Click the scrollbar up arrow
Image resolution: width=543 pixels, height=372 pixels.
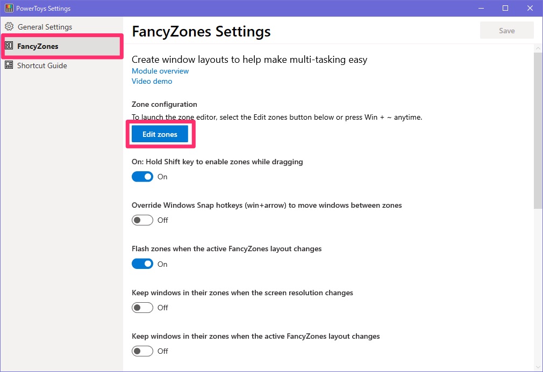coord(538,48)
